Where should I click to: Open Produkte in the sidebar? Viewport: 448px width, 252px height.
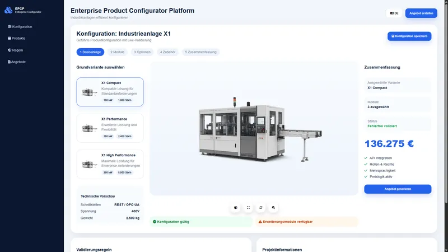[17, 38]
